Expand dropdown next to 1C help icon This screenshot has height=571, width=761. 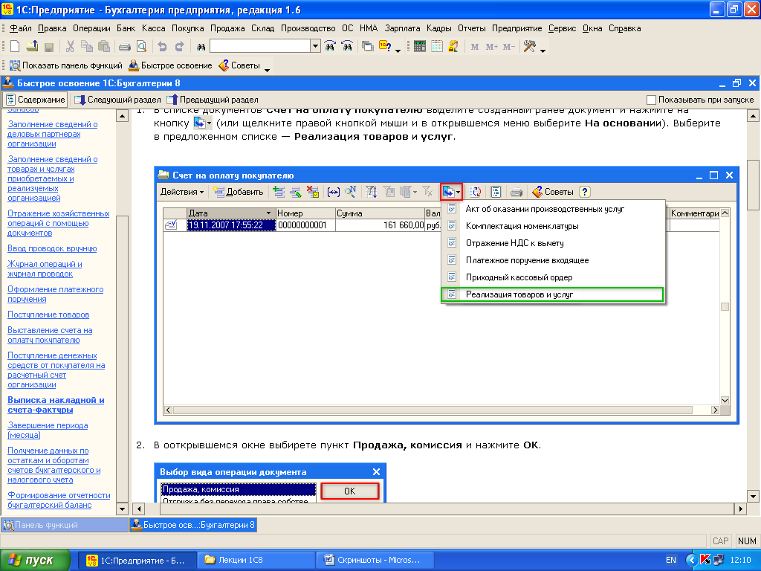click(398, 50)
